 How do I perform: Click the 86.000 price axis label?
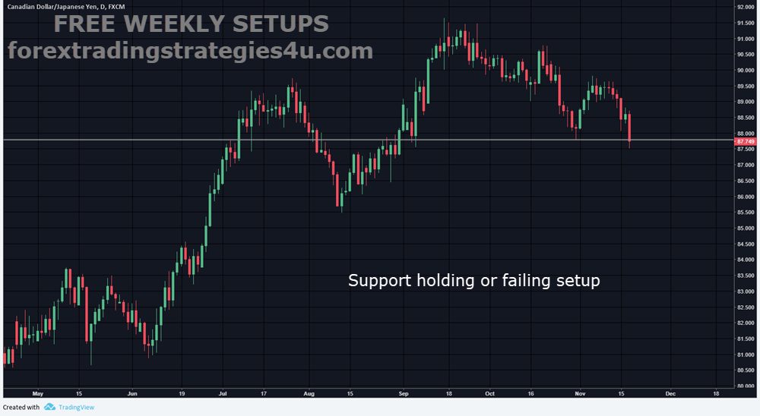point(745,197)
